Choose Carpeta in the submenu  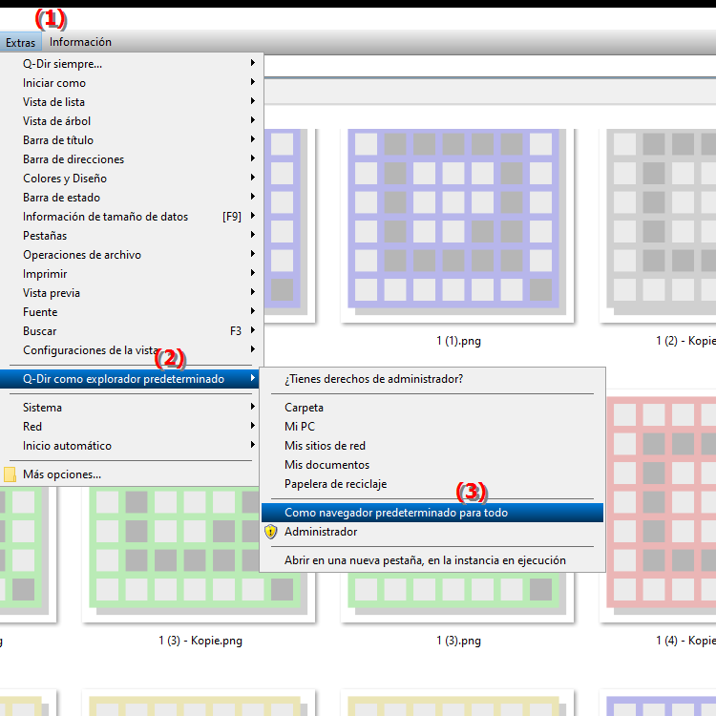[432, 408]
